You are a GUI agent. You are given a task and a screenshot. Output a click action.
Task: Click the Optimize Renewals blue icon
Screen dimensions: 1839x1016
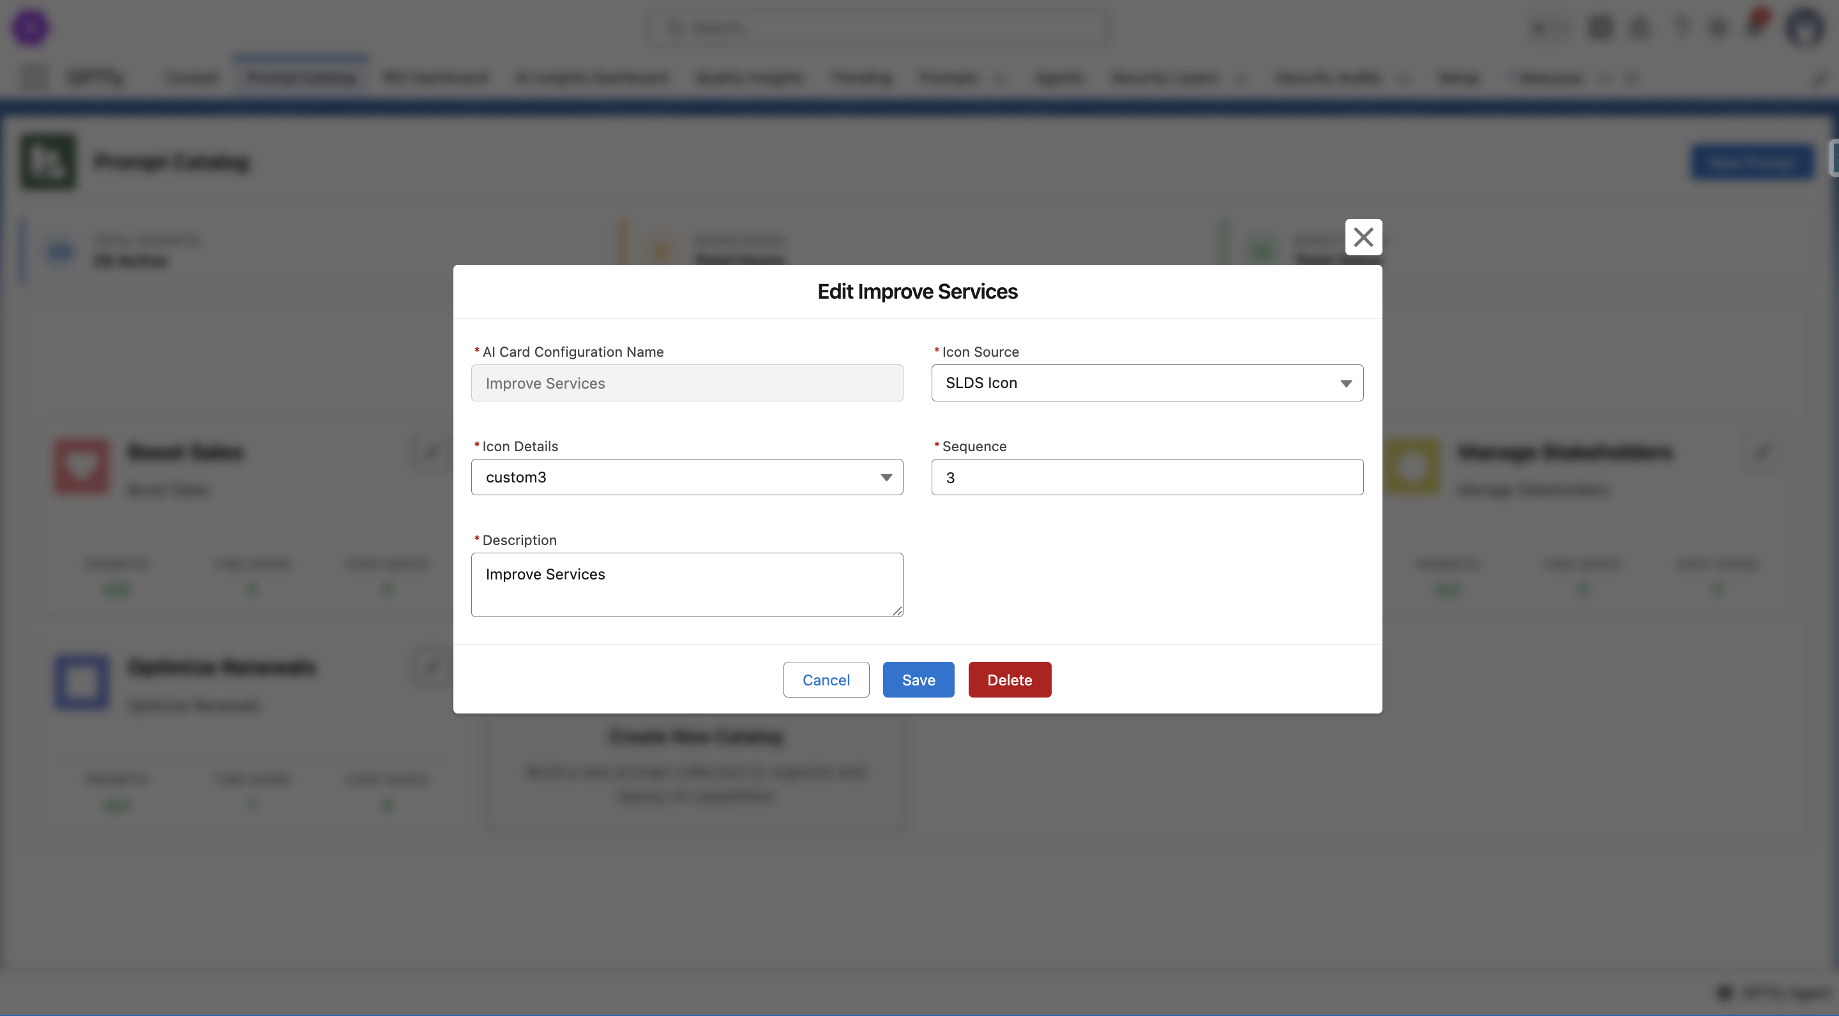(x=82, y=682)
